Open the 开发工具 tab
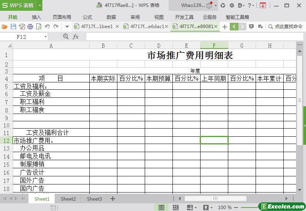 (184, 17)
